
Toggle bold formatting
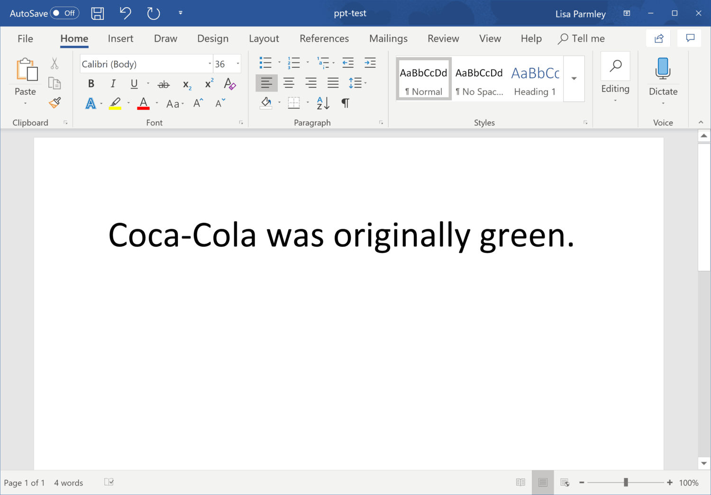[91, 84]
